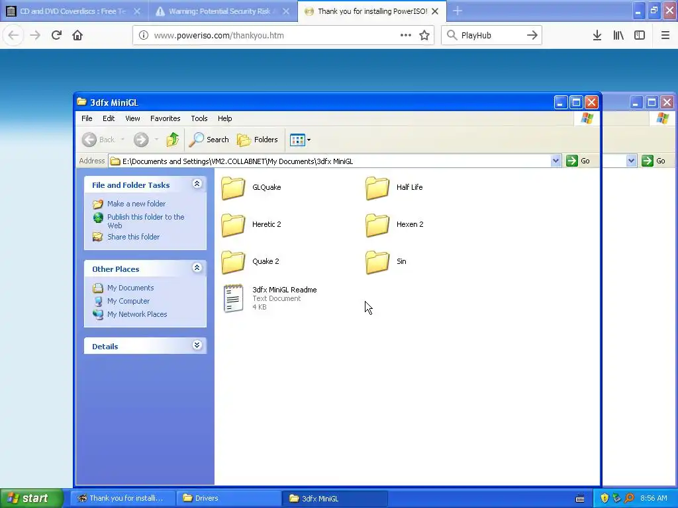Reload the browser page
This screenshot has width=678, height=508.
pos(57,35)
